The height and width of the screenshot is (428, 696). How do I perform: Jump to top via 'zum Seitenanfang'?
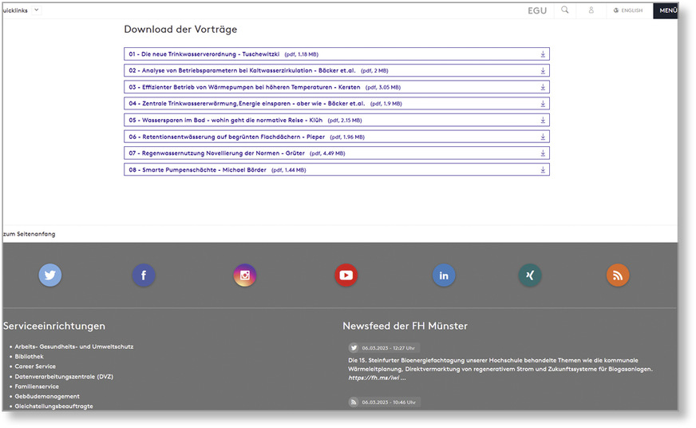coord(29,234)
